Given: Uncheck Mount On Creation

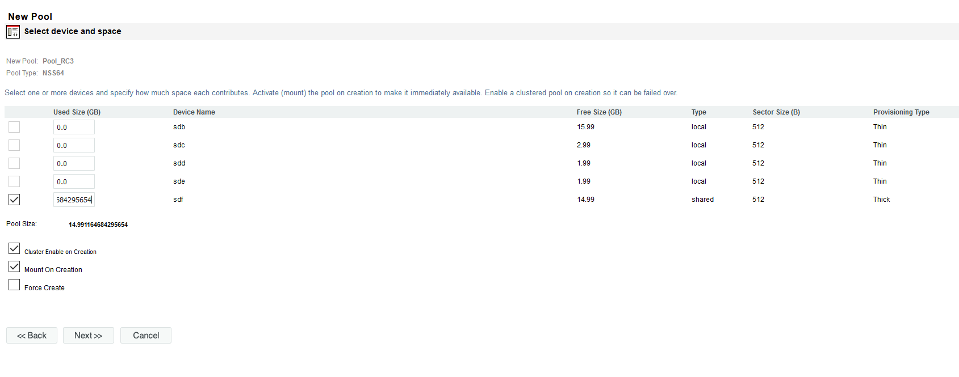Looking at the screenshot, I should [x=14, y=266].
